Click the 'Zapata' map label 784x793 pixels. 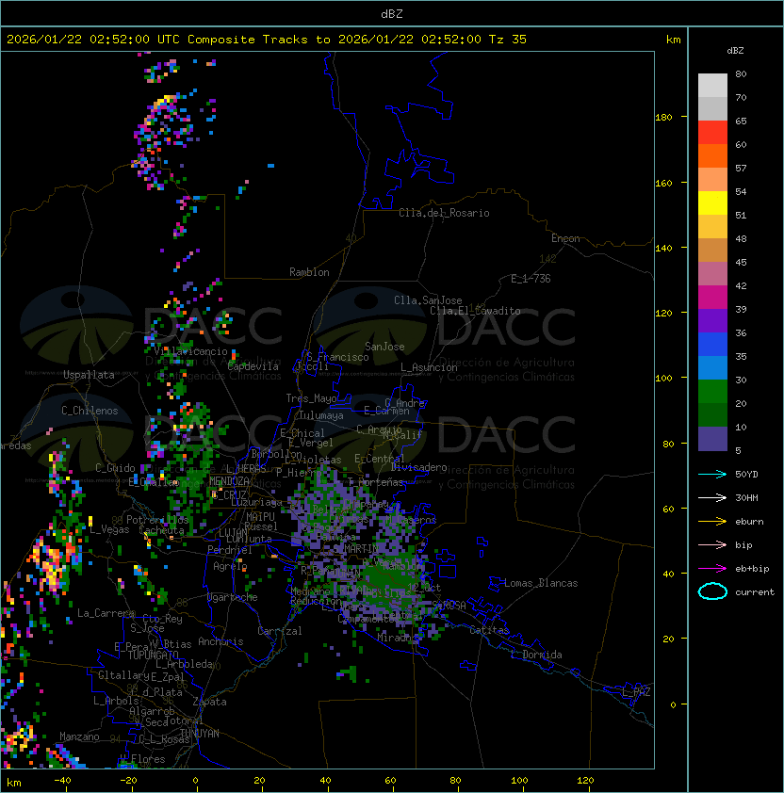[x=209, y=702]
